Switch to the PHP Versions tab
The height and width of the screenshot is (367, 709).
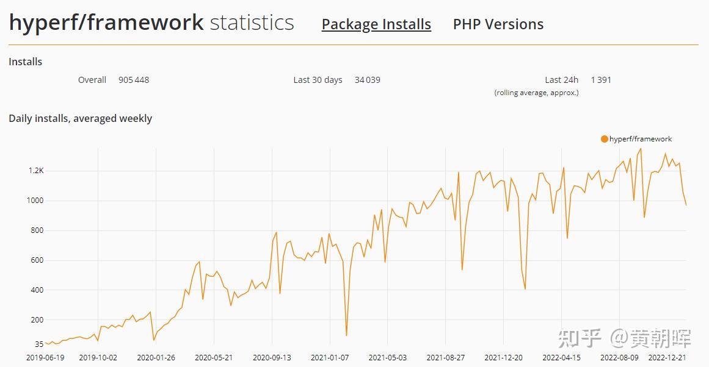[x=498, y=24]
